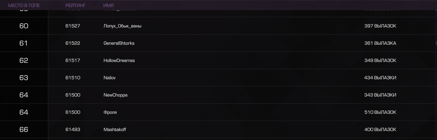This screenshot has width=437, height=140.
Task: Click the ИМЯ column header
Action: tap(108, 5)
